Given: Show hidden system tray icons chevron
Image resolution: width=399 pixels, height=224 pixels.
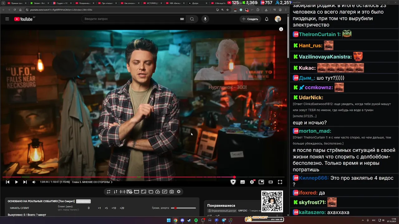Looking at the screenshot, I should (363, 220).
